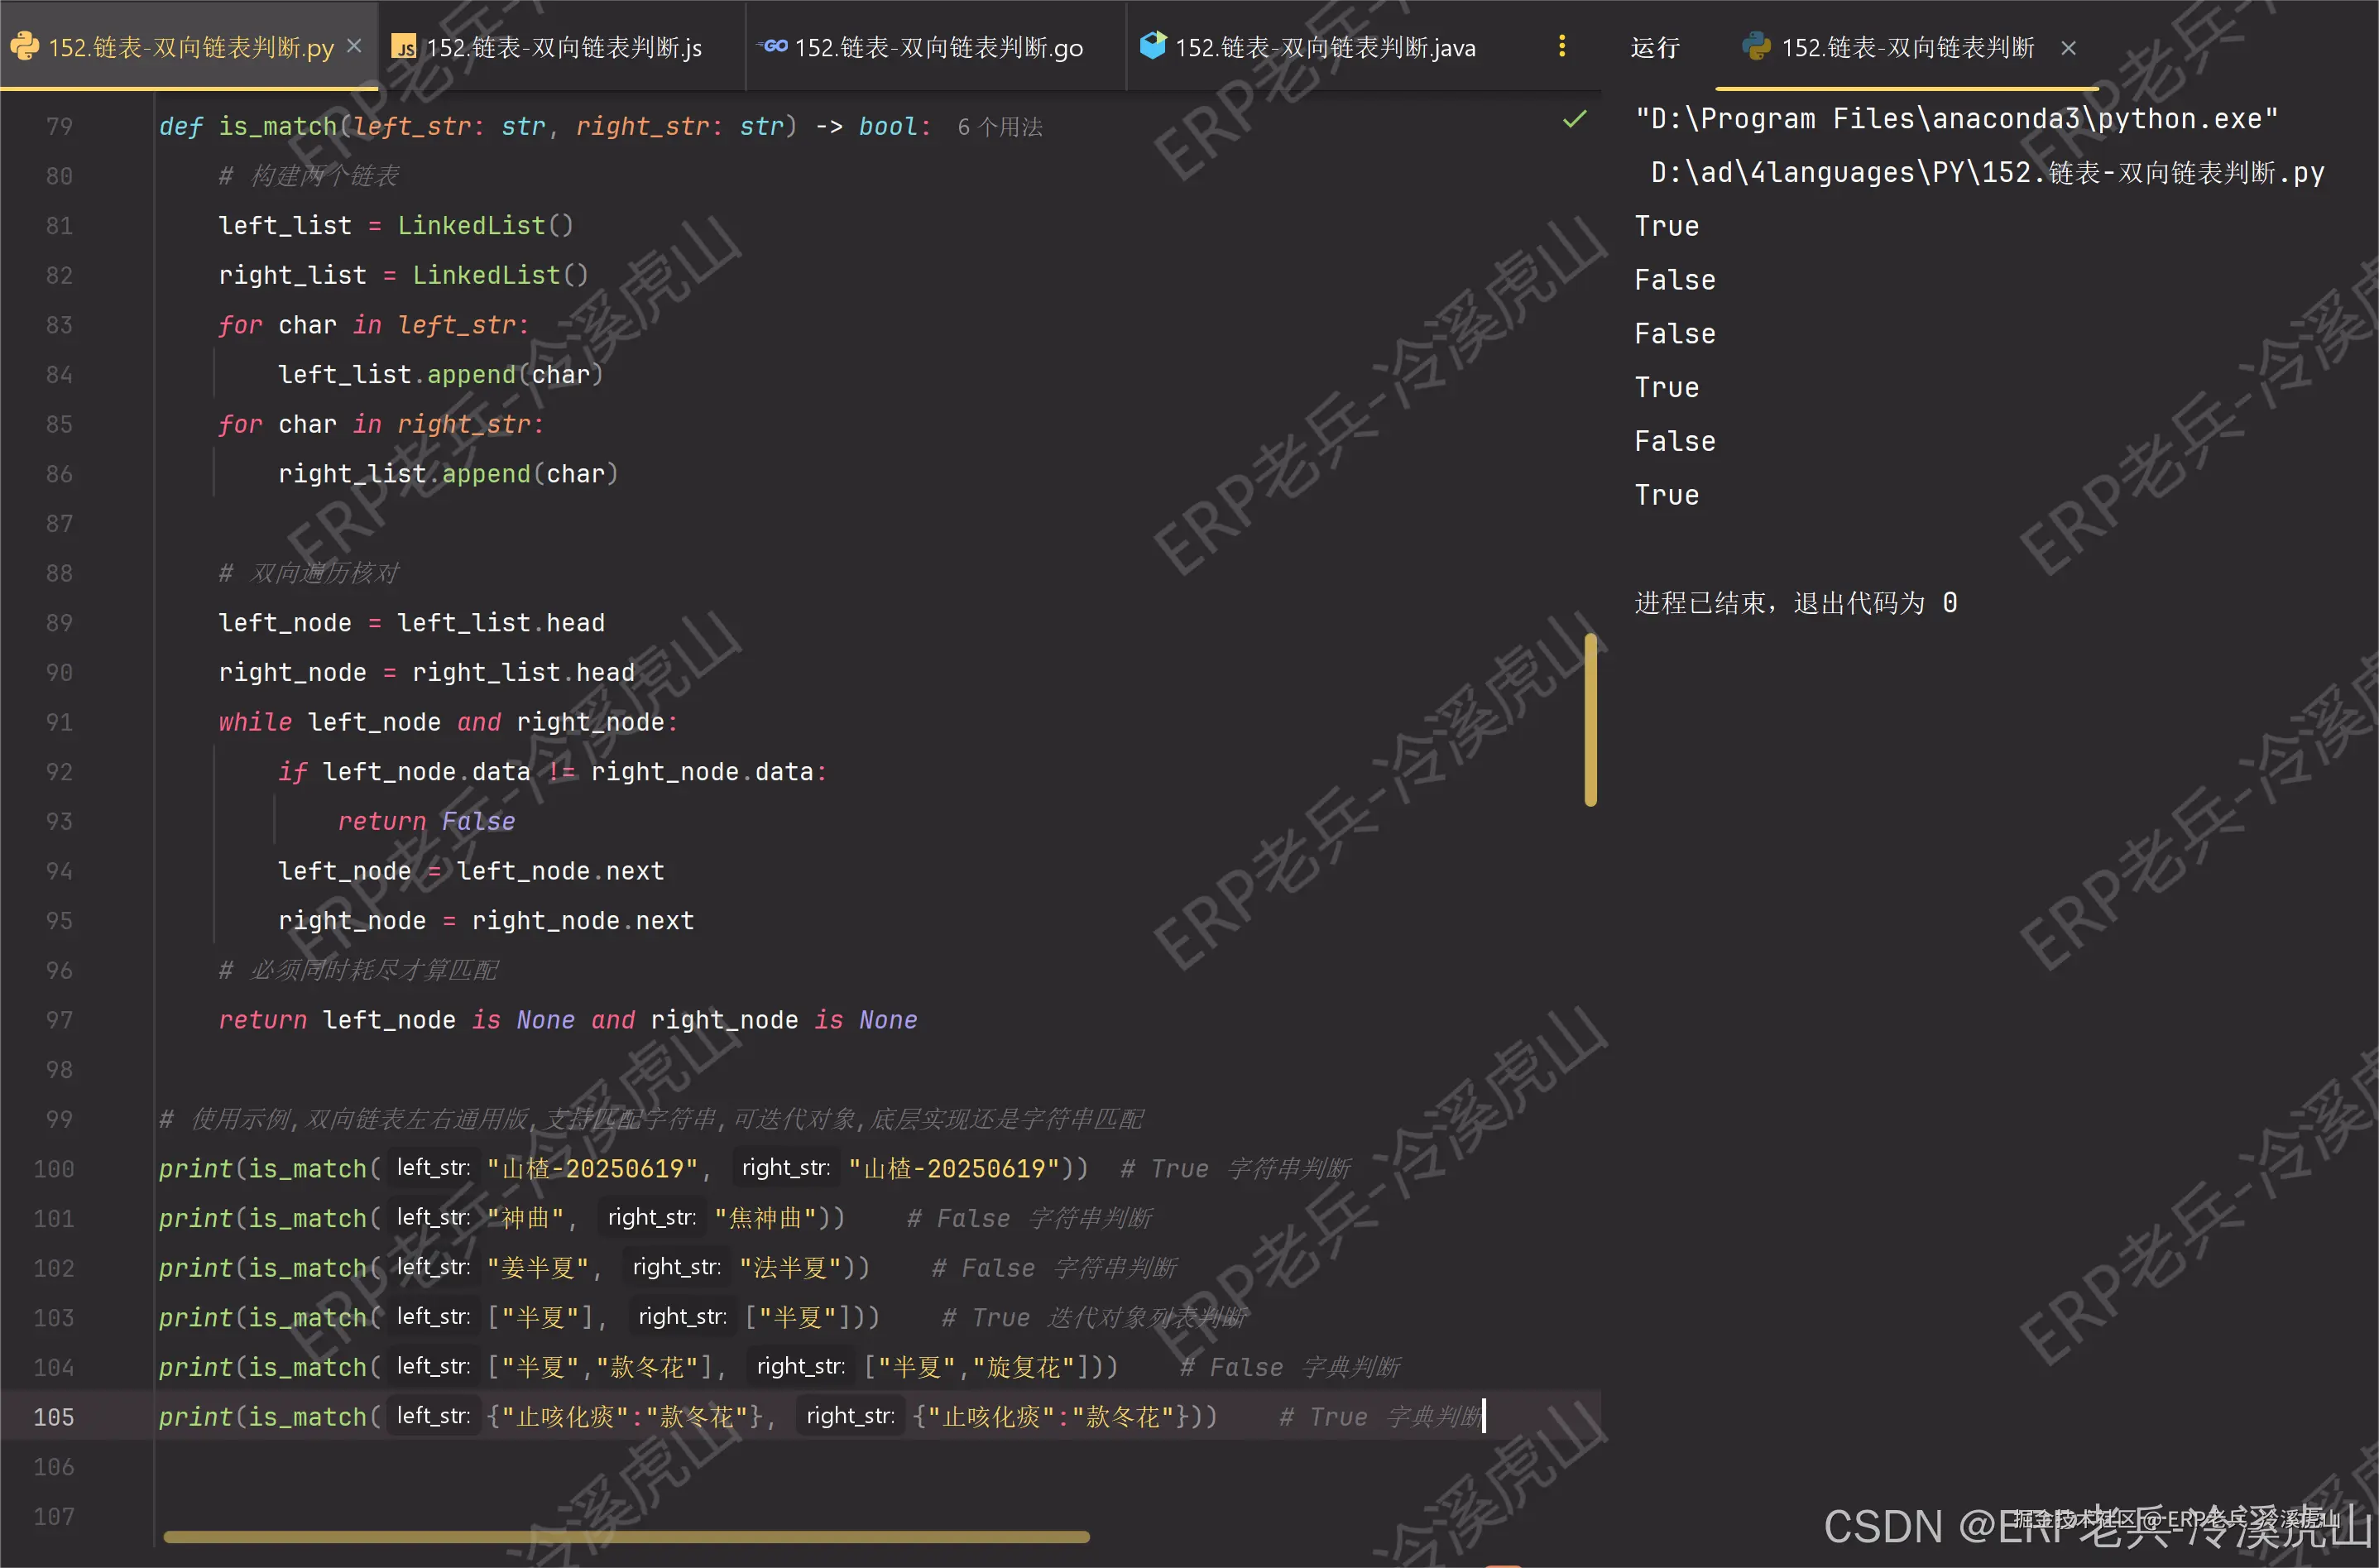Click the def is_match function name
Image resolution: width=2379 pixels, height=1568 pixels.
277,127
